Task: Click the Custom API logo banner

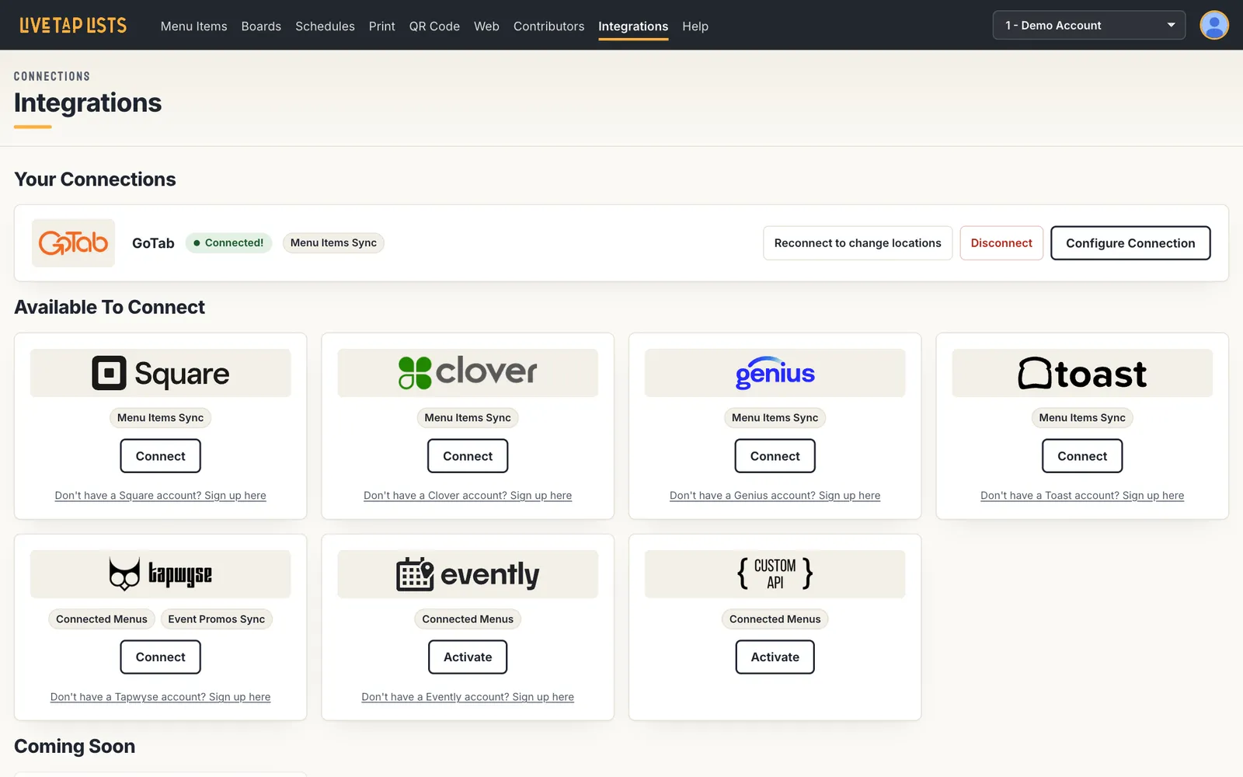Action: [x=775, y=574]
